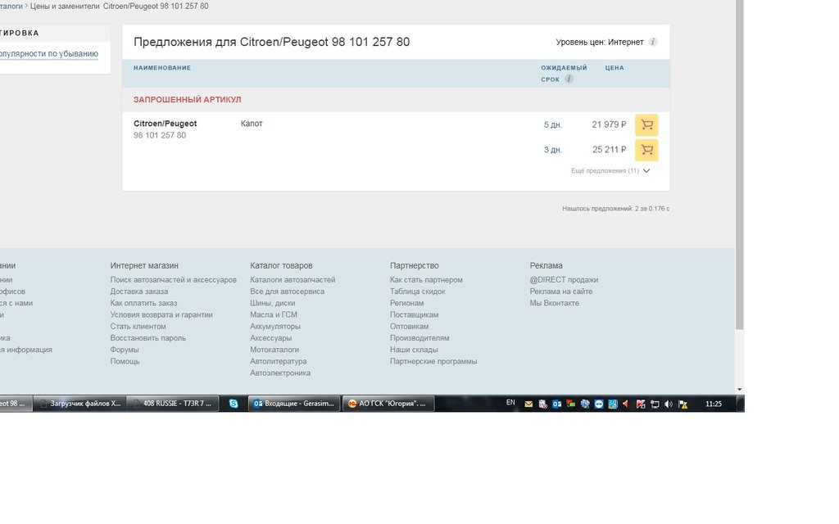Open Аккумуляторы footer link

[x=275, y=326]
